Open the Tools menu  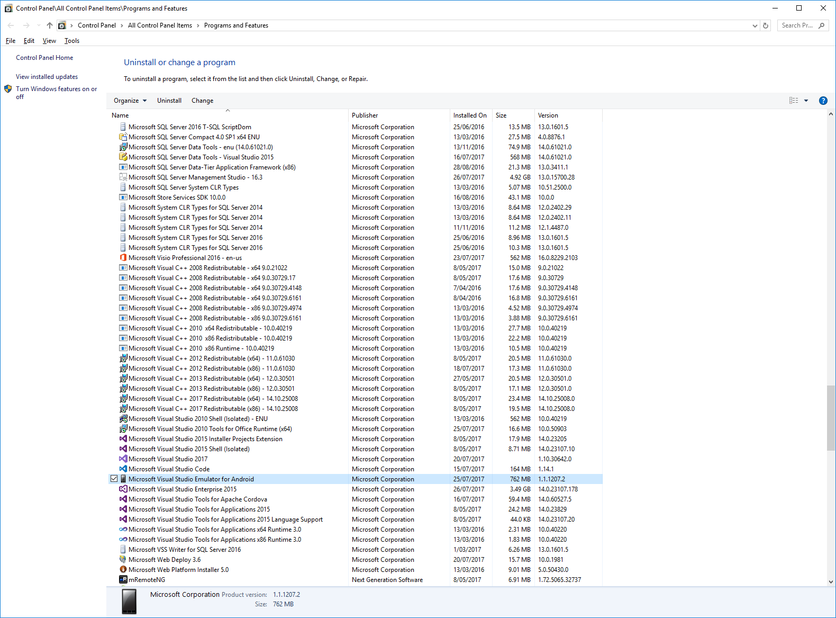pos(72,41)
